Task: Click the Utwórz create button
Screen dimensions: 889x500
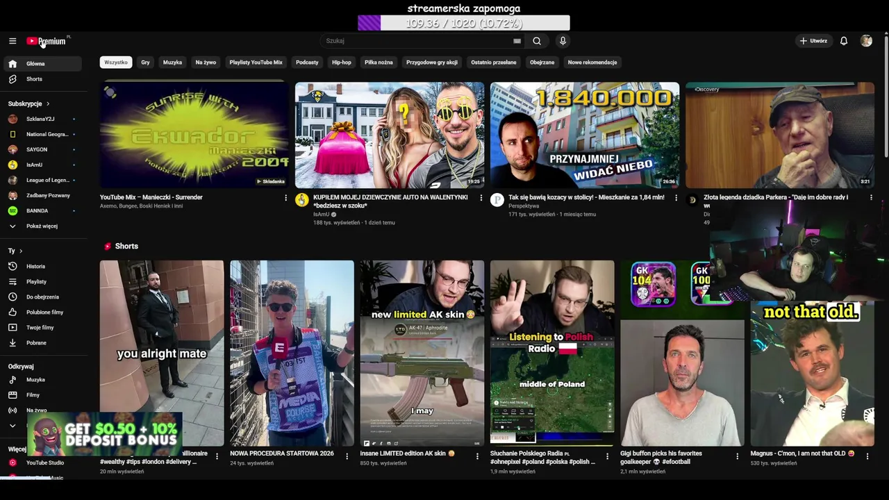Action: [x=813, y=41]
